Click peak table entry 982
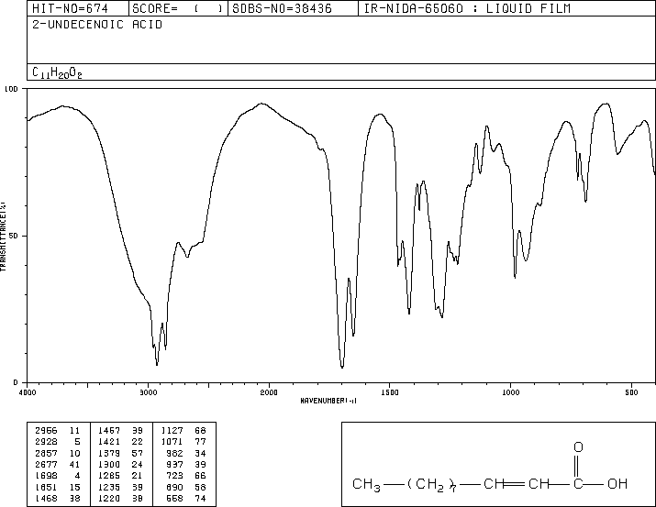 click(x=175, y=453)
